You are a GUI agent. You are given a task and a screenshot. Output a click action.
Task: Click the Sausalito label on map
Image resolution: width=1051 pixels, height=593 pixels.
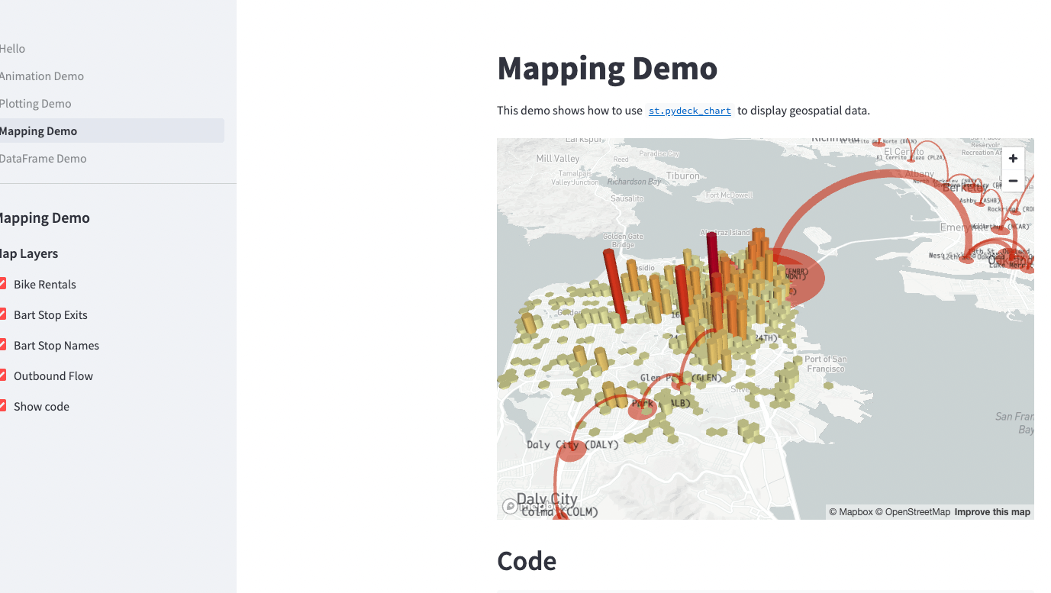coord(627,198)
